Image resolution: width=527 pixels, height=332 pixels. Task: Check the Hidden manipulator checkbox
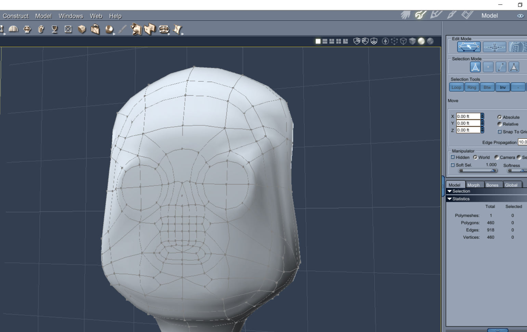[453, 157]
